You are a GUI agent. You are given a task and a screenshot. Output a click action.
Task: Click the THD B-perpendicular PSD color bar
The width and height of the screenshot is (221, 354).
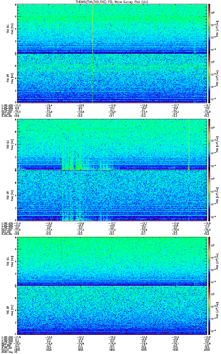pyautogui.click(x=209, y=145)
